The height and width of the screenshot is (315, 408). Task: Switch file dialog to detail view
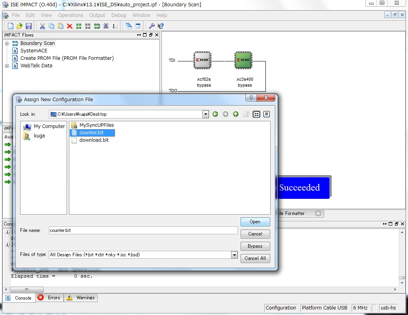pyautogui.click(x=267, y=114)
